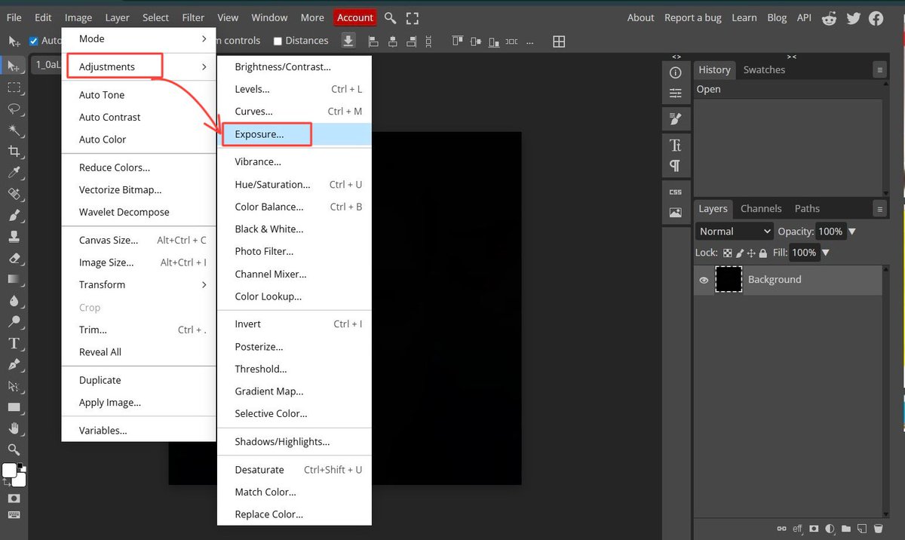Open the Info panel icon
The image size is (905, 540).
pos(676,72)
